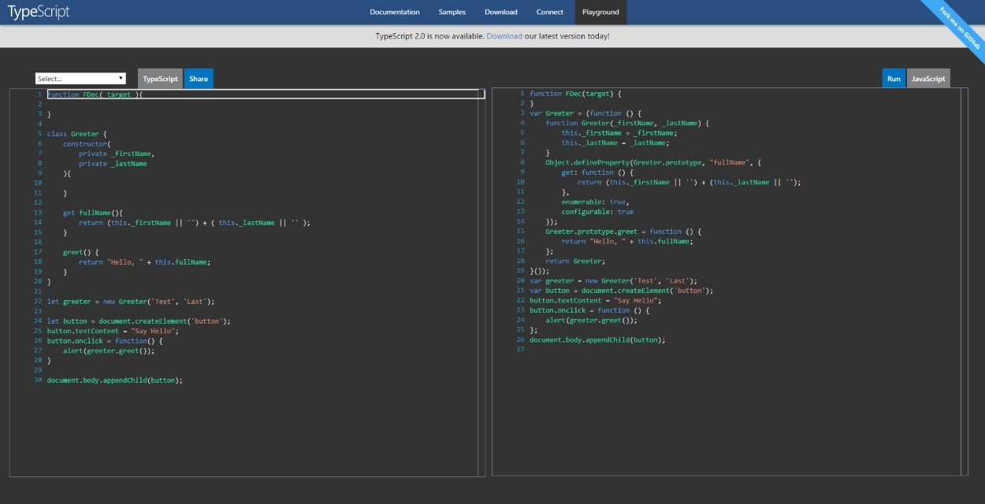Image resolution: width=985 pixels, height=504 pixels.
Task: Click the 'let greeter = new Greeter' line
Action: (131, 302)
